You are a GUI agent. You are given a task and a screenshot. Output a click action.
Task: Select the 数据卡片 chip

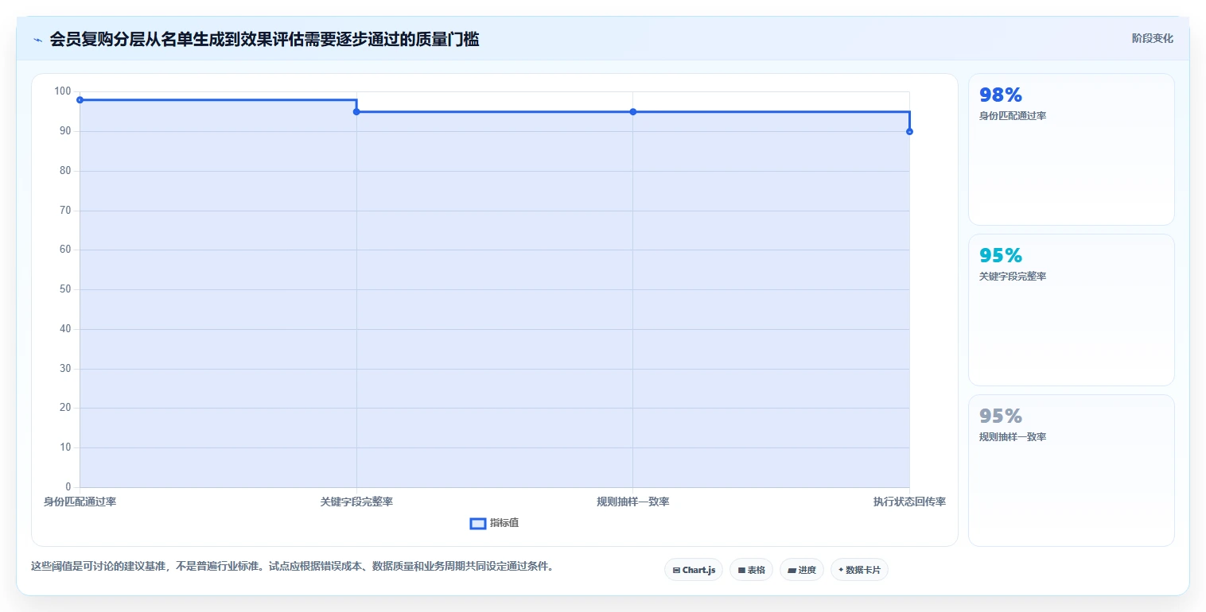pyautogui.click(x=859, y=570)
